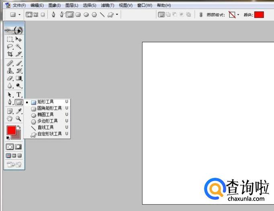274x211 pixels.
Task: Expand geometry options arrow after custom shape icon
Action: coord(117,15)
